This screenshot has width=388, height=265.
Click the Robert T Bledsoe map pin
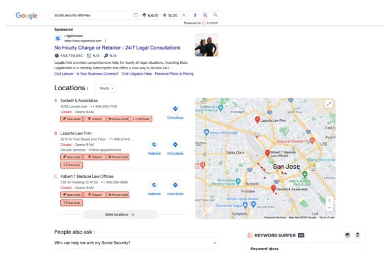pyautogui.click(x=267, y=153)
